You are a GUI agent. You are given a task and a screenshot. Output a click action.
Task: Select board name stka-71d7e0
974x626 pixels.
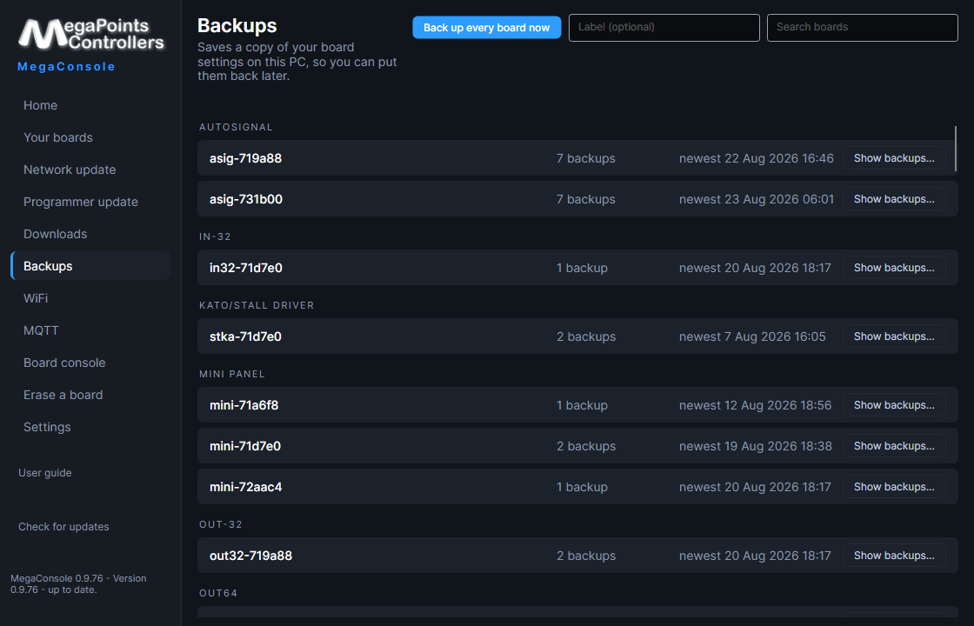(x=245, y=336)
